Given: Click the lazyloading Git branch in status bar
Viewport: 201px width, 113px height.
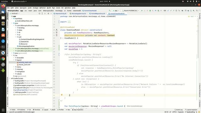Looking at the screenshot, I should pyautogui.click(x=190, y=112).
